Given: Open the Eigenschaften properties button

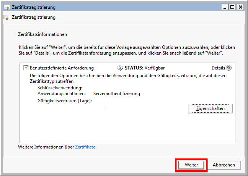Looking at the screenshot, I should (x=210, y=108).
